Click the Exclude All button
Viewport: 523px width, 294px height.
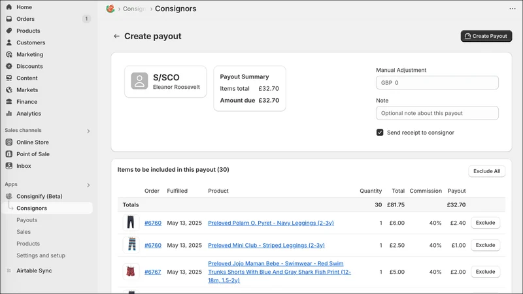click(486, 171)
